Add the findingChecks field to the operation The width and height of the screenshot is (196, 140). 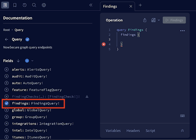(7, 96)
